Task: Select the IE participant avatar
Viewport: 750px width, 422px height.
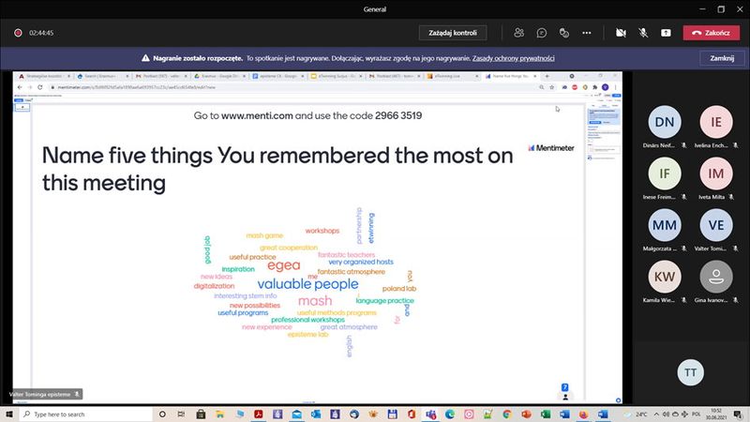Action: tap(716, 122)
